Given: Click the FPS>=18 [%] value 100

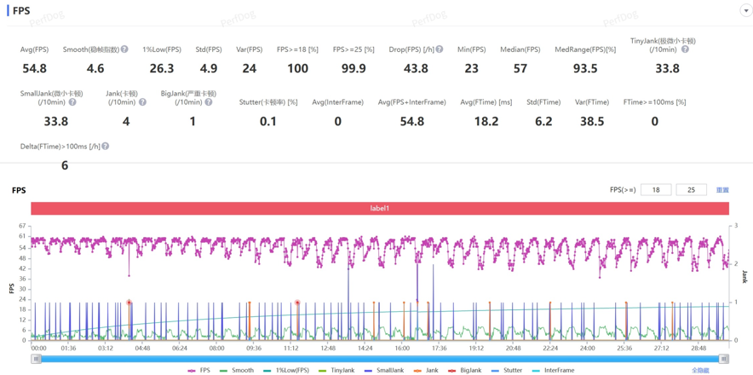Looking at the screenshot, I should [x=298, y=69].
